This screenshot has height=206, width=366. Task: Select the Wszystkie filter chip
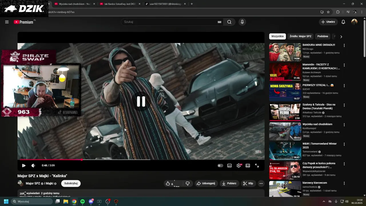(x=277, y=36)
